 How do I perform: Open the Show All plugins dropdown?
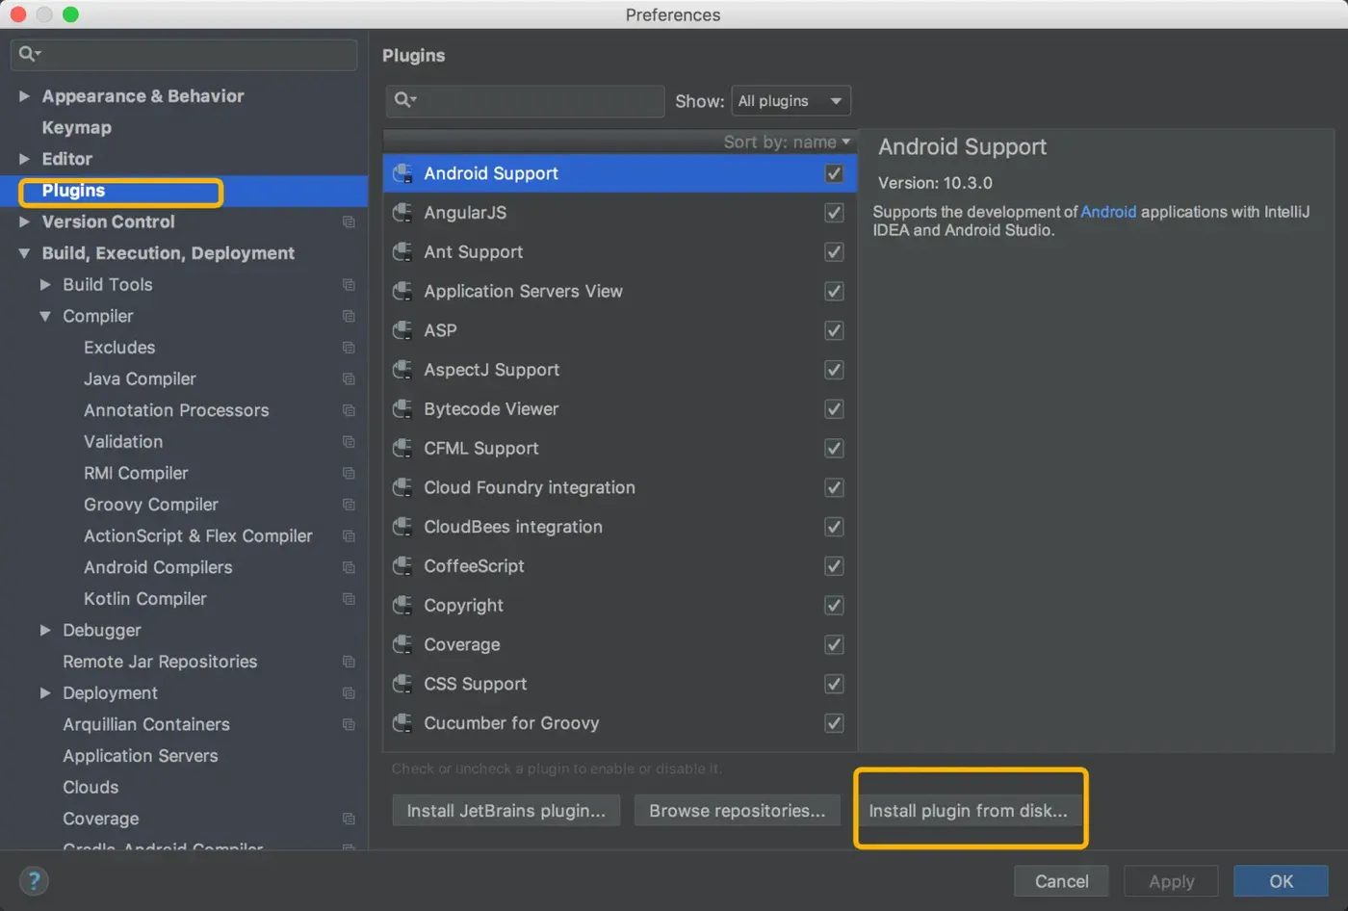coord(791,101)
